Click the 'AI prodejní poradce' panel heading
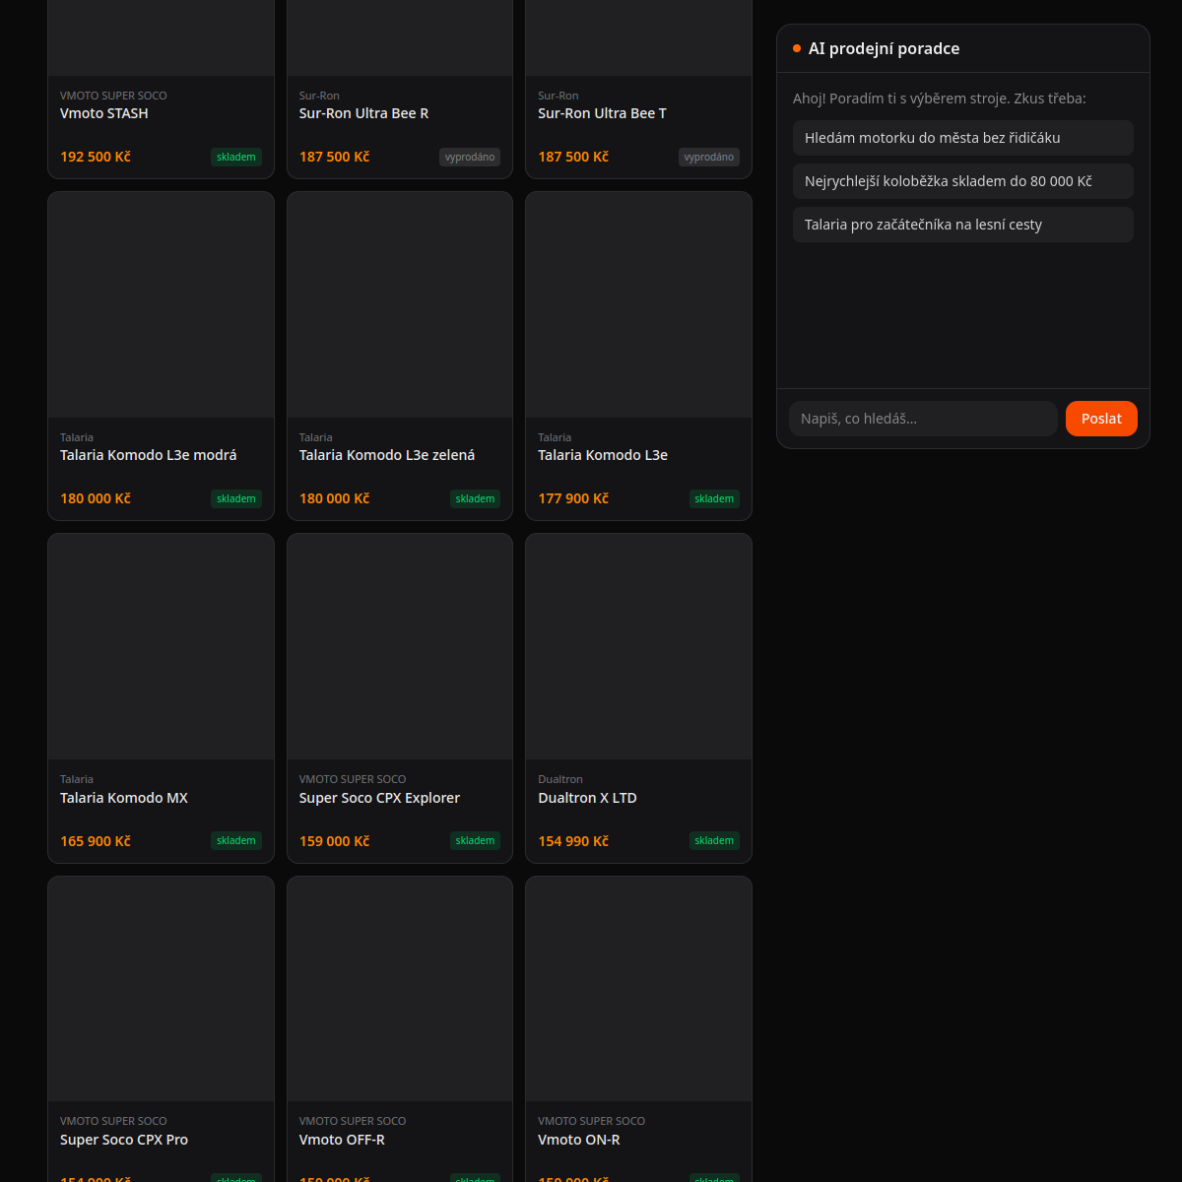Viewport: 1182px width, 1182px height. pyautogui.click(x=884, y=48)
